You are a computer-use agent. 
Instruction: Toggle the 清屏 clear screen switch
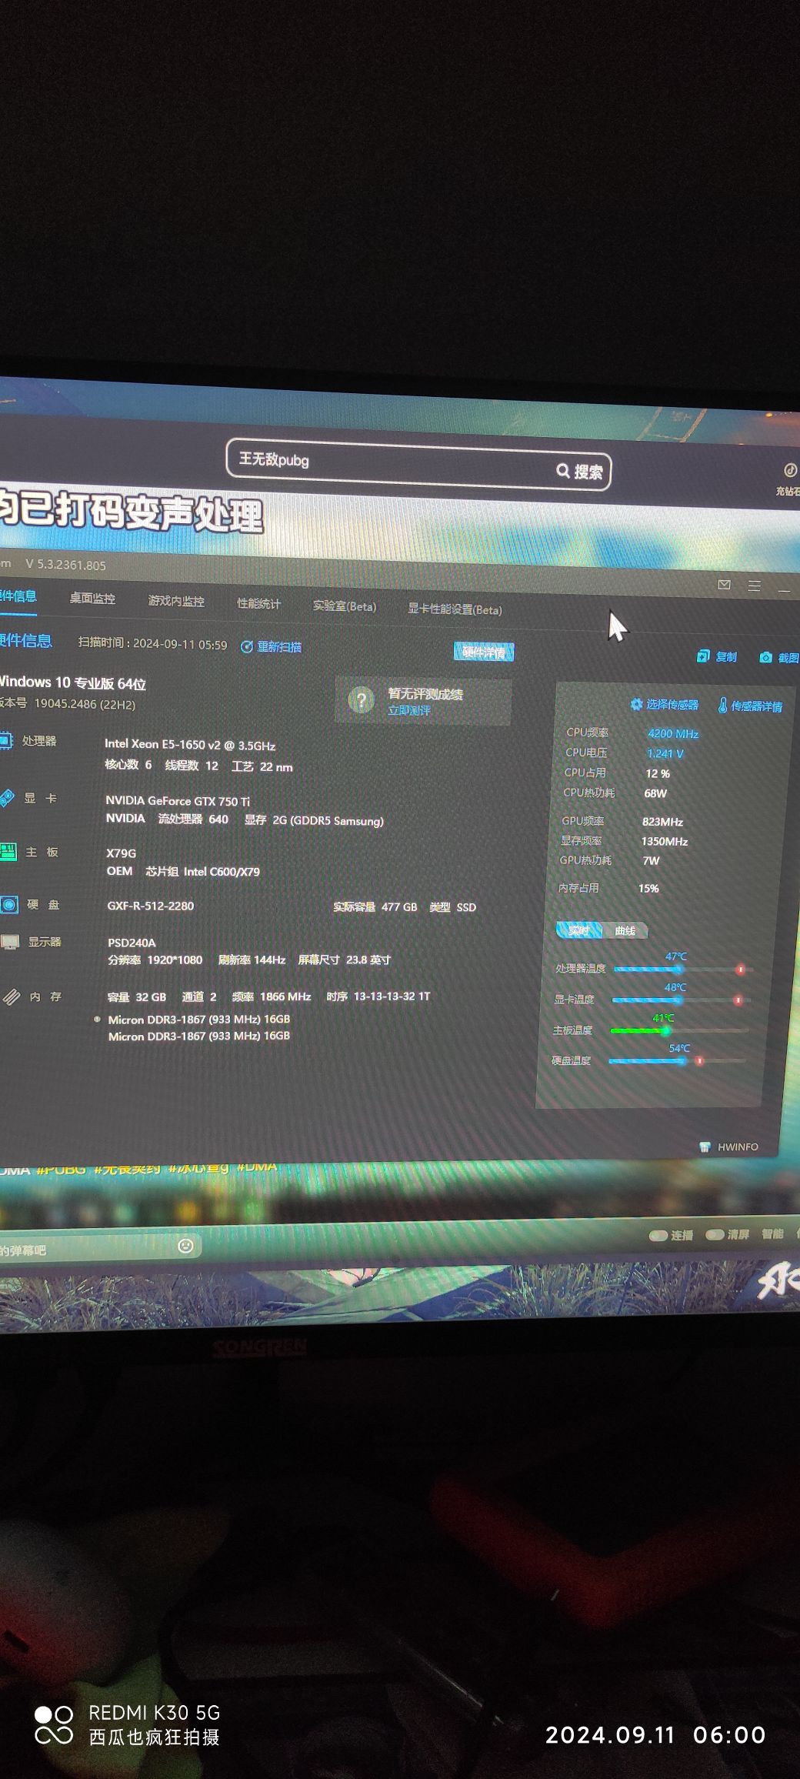[715, 1234]
